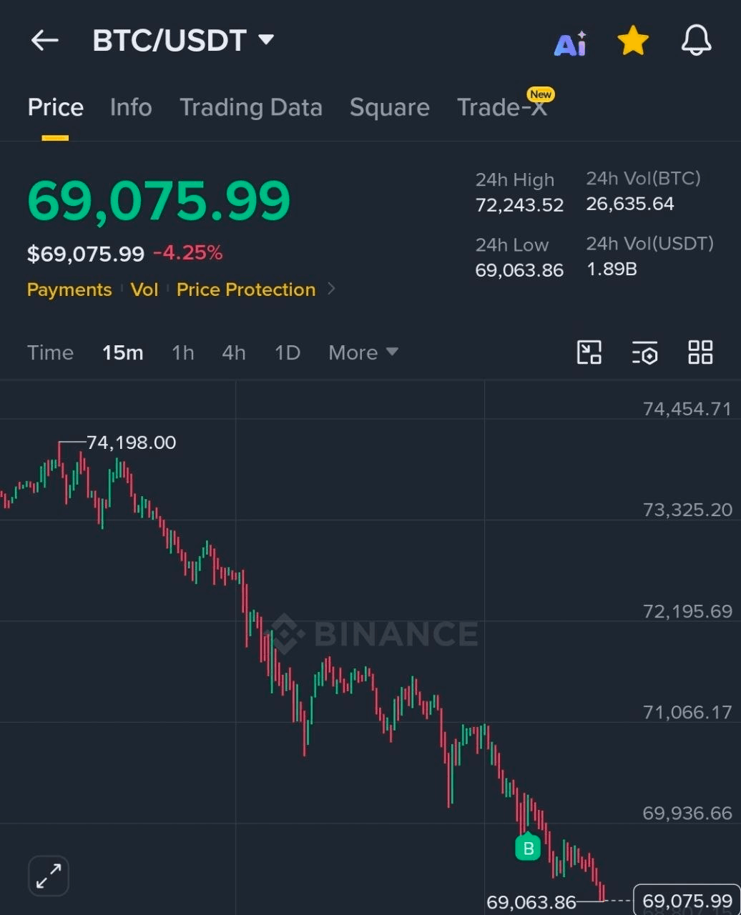Expand tags with the chevron arrow
Image resolution: width=741 pixels, height=915 pixels.
coord(331,289)
